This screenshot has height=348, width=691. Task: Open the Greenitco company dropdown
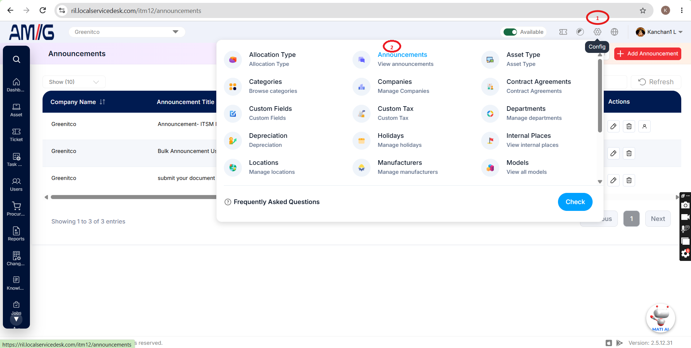click(x=127, y=32)
